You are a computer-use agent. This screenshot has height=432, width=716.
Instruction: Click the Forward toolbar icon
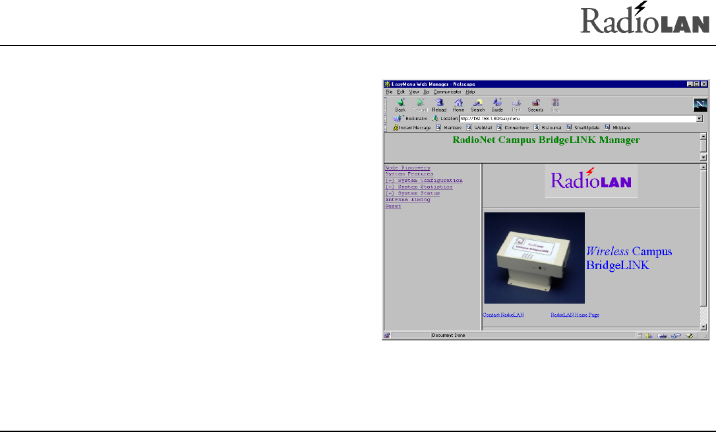pos(420,105)
